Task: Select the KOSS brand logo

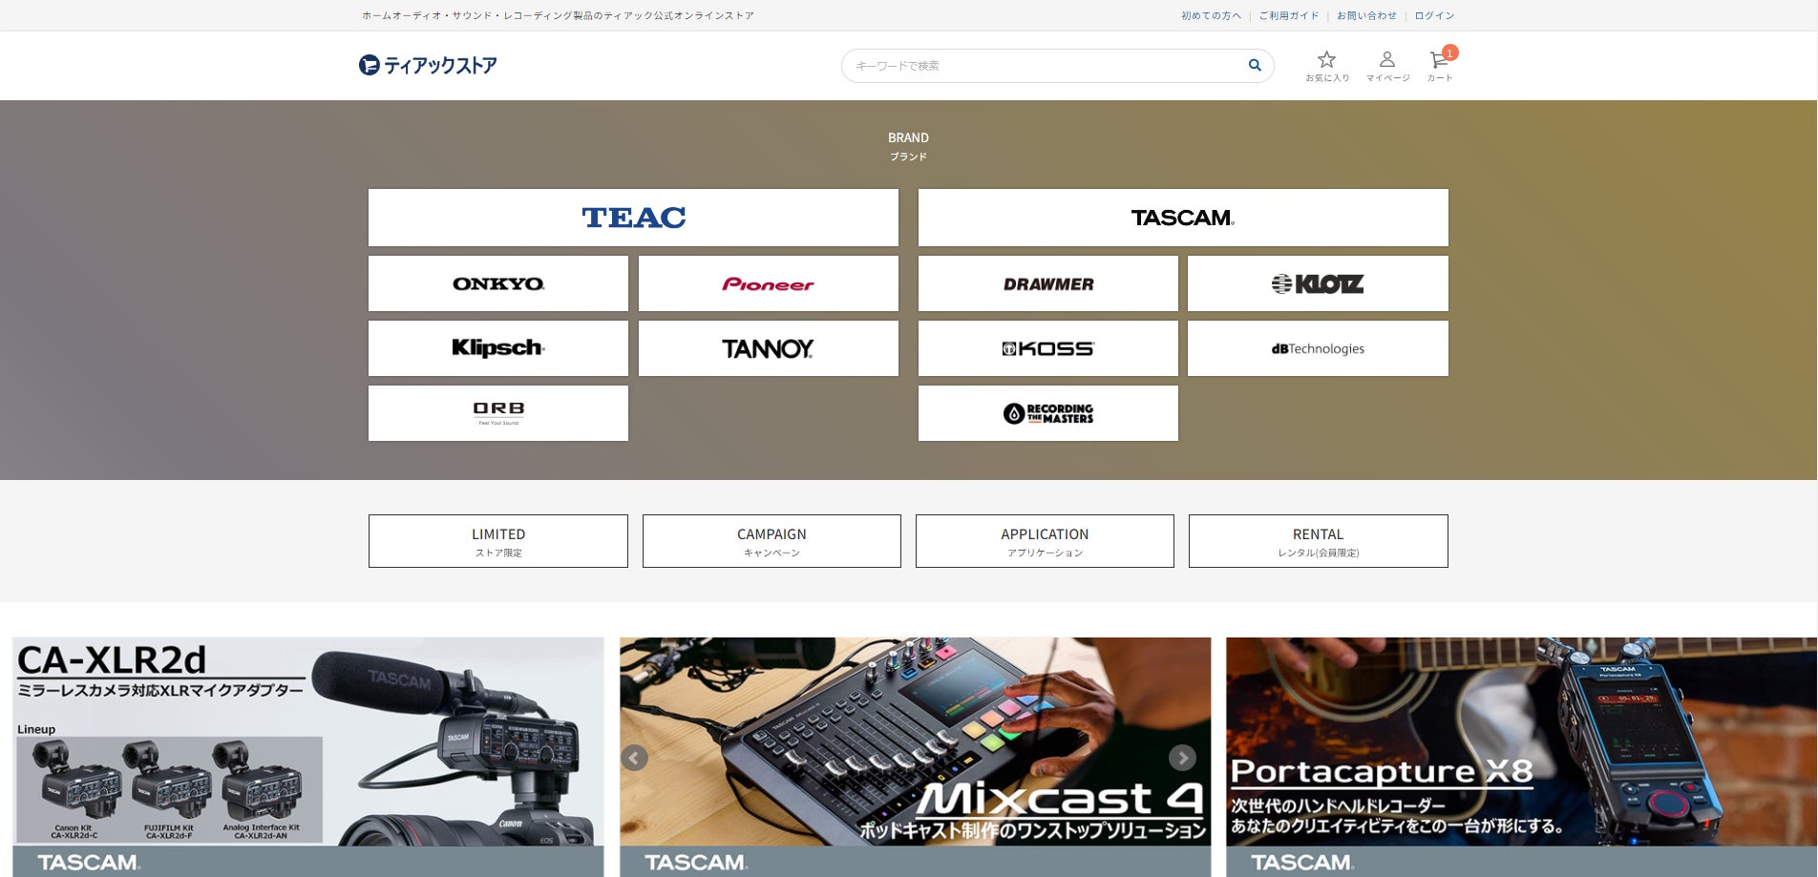Action: [1048, 348]
